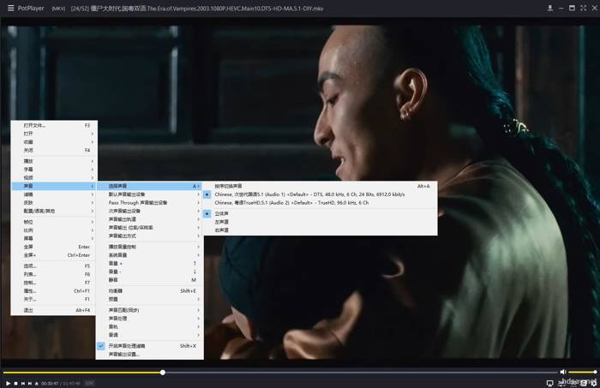Image resolution: width=600 pixels, height=388 pixels.
Task: Open 属性... (Ctrl+F1) properties entry
Action: pos(54,291)
